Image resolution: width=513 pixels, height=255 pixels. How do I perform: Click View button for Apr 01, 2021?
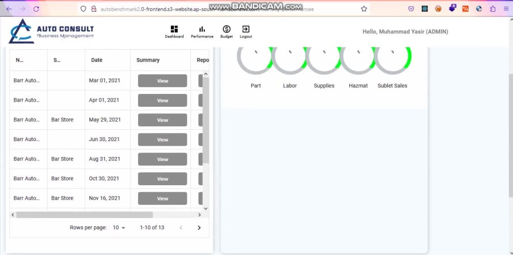tap(163, 101)
